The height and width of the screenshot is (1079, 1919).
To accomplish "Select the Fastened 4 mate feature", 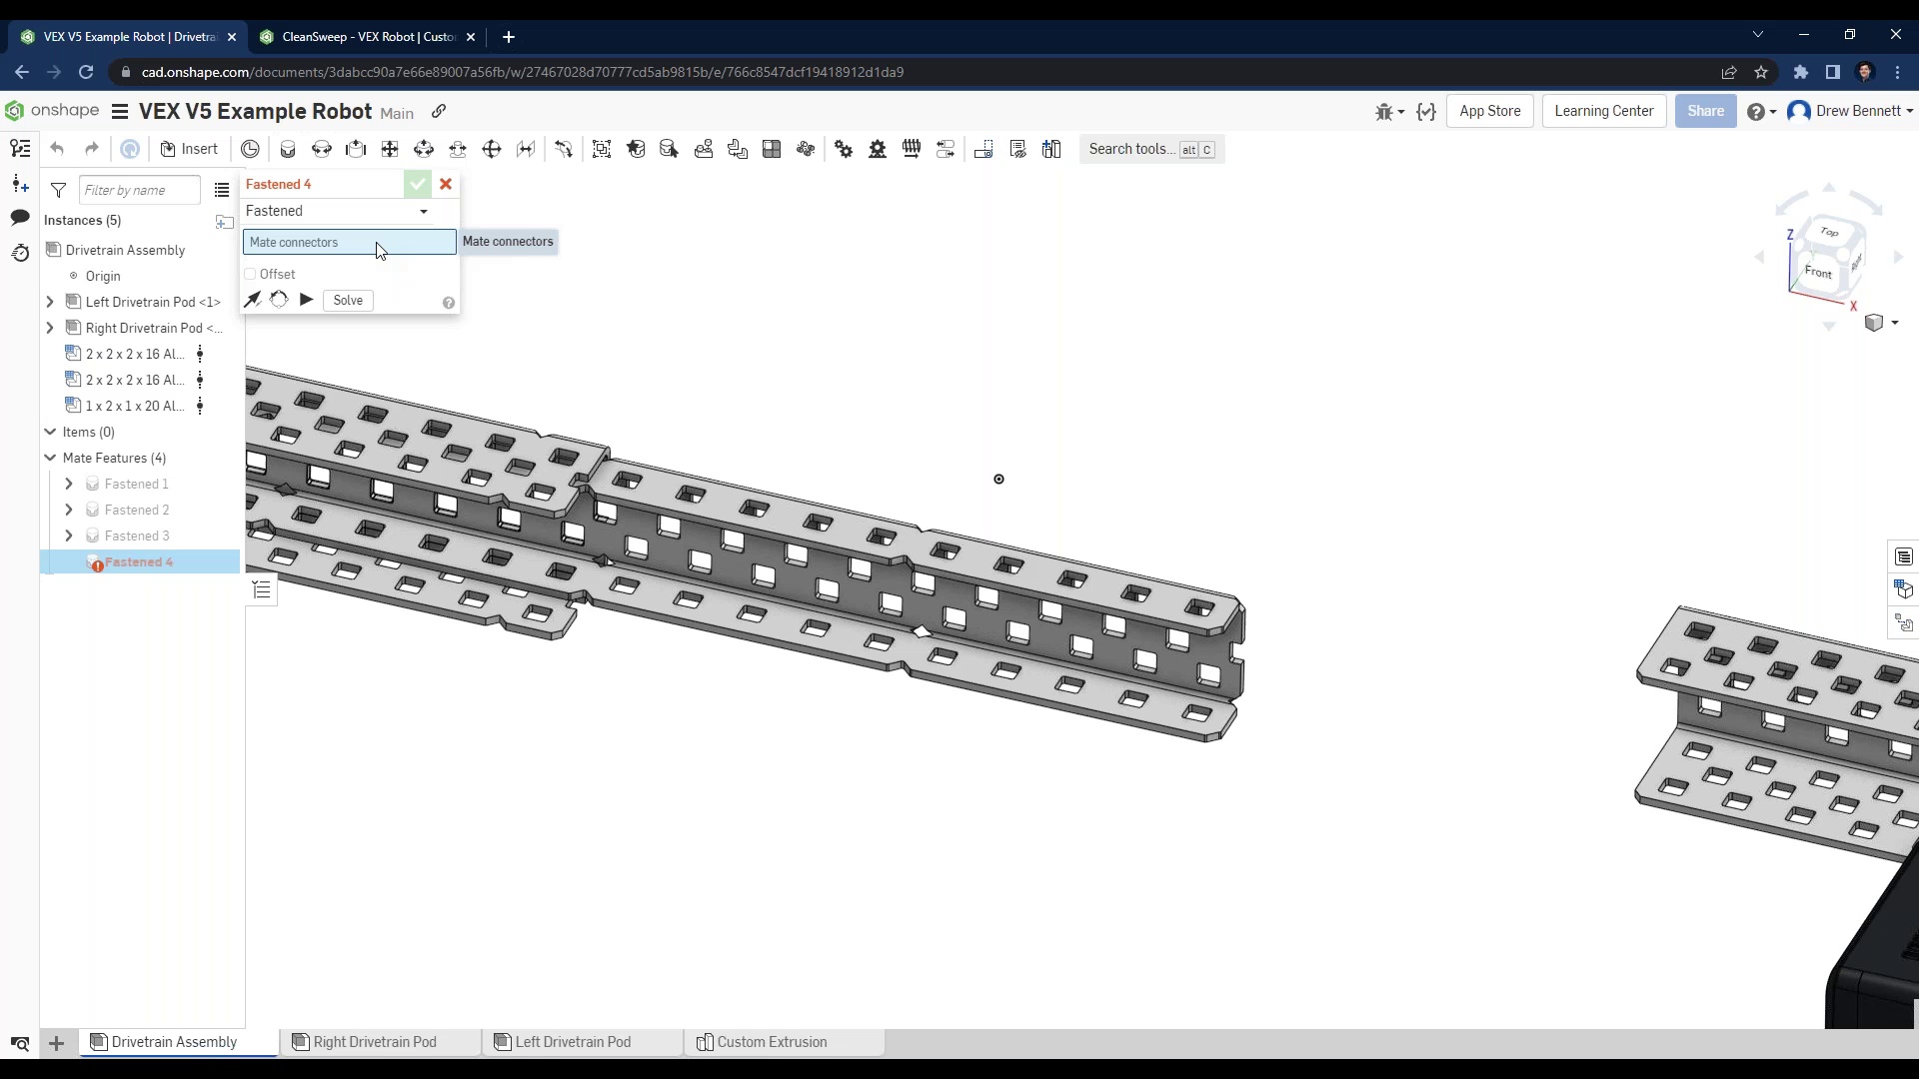I will tap(140, 561).
